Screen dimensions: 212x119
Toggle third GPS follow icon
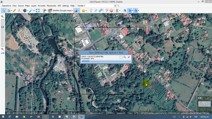pos(135,10)
